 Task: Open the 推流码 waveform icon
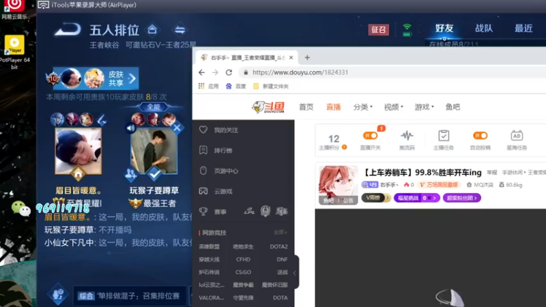(407, 135)
